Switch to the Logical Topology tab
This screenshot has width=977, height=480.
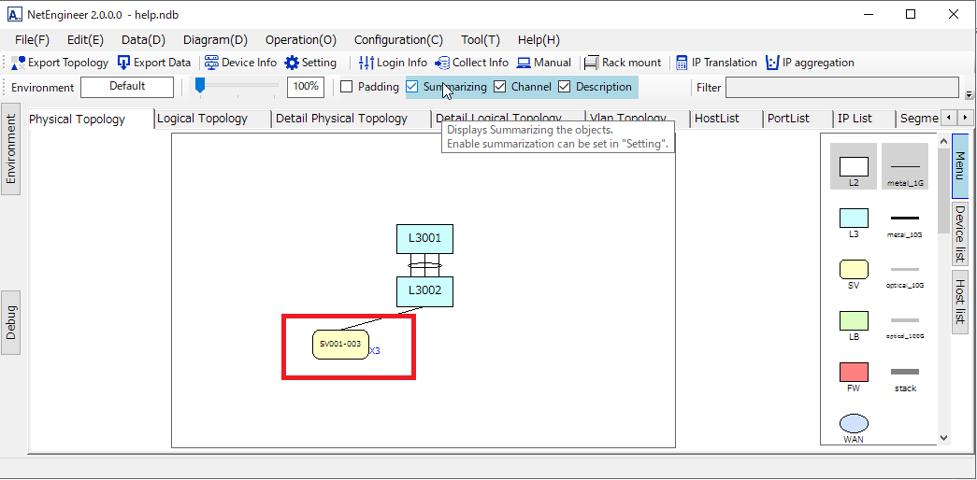203,119
